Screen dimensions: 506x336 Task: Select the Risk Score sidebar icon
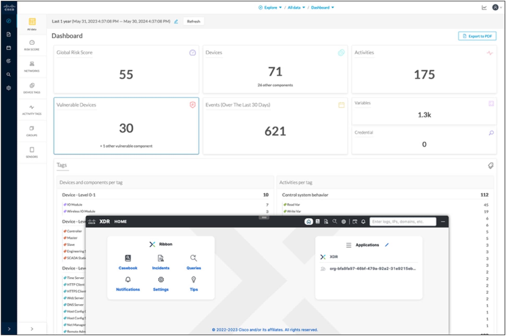pos(32,45)
